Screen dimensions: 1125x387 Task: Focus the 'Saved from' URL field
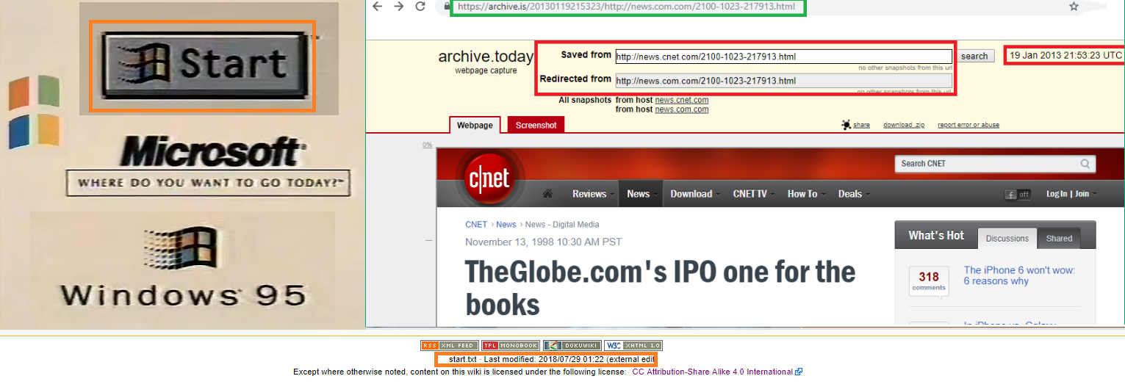pos(783,57)
